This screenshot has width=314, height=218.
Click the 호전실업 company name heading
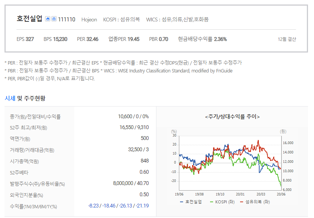[x=29, y=19]
